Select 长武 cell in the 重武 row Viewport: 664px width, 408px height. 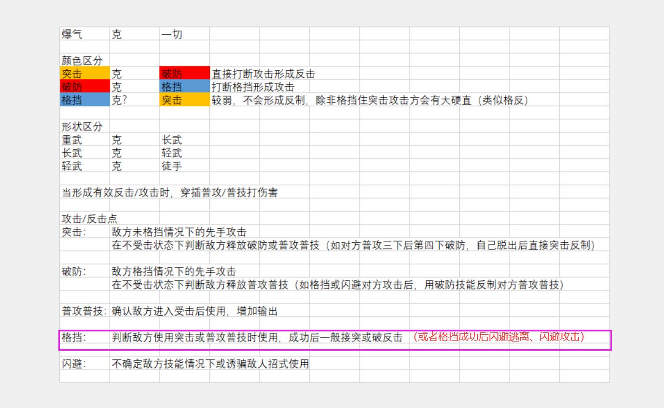(x=185, y=140)
